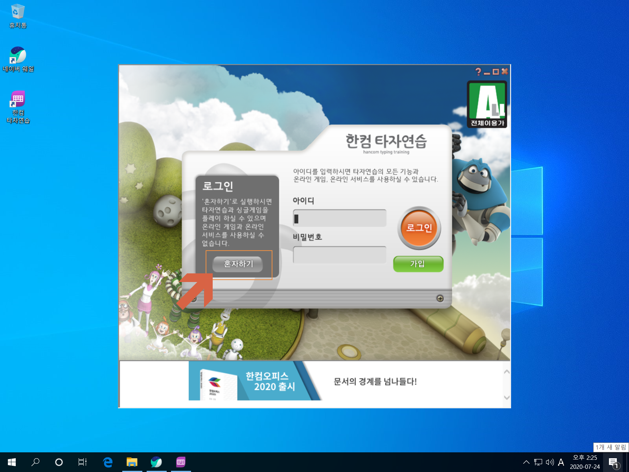
Task: Click banner scroll down arrow
Action: [x=507, y=397]
